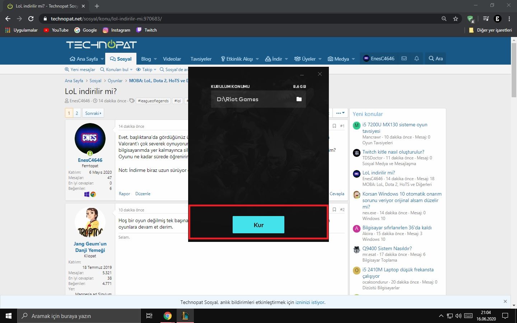Screen dimensions: 517x323
Task: Select the Sosyal nav tab
Action: click(121, 59)
